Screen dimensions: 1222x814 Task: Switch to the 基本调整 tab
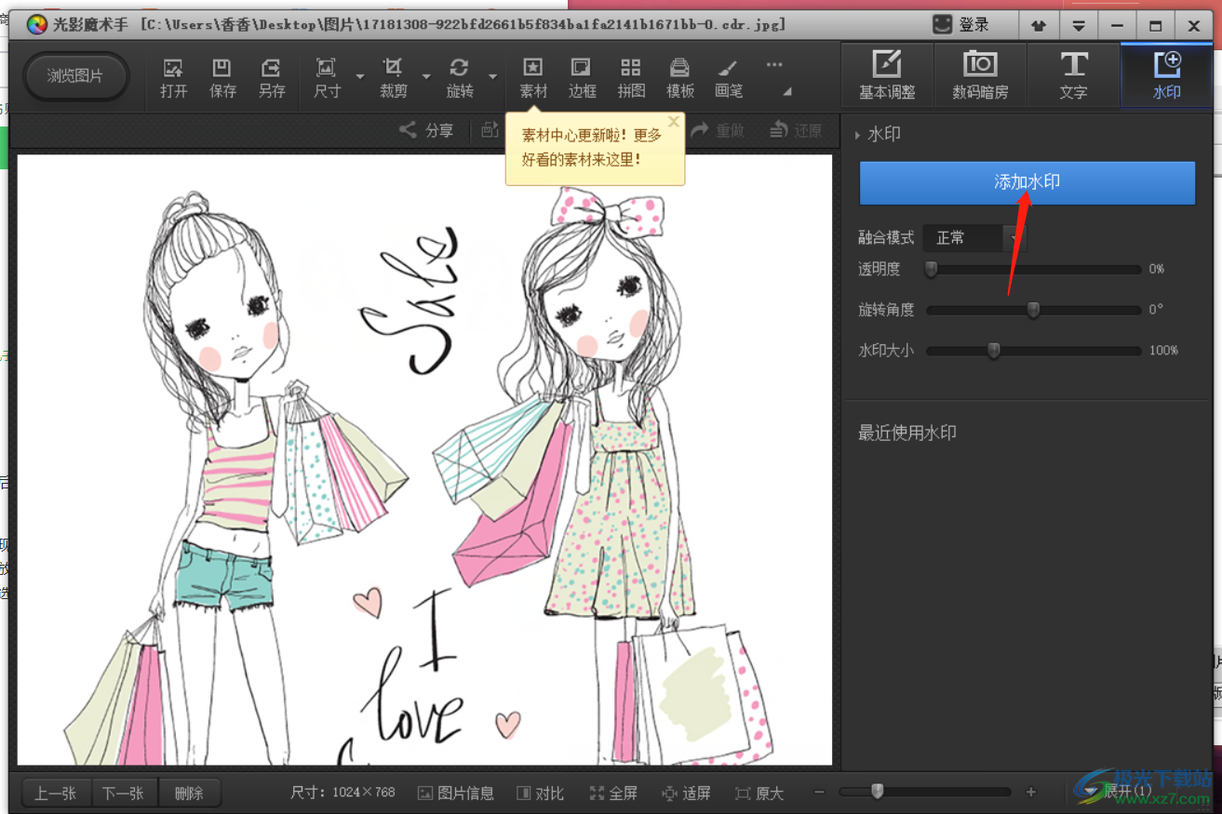887,75
